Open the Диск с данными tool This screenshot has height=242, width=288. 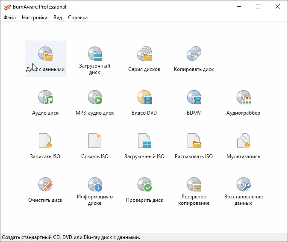[45, 59]
